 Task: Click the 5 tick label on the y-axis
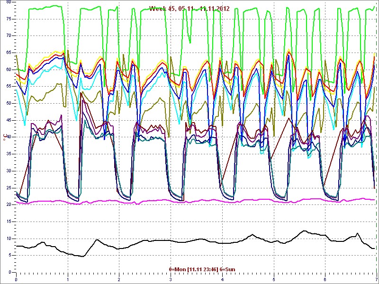pyautogui.click(x=9, y=256)
